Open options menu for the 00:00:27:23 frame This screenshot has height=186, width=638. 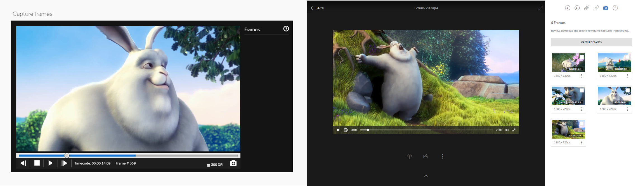[x=582, y=109]
